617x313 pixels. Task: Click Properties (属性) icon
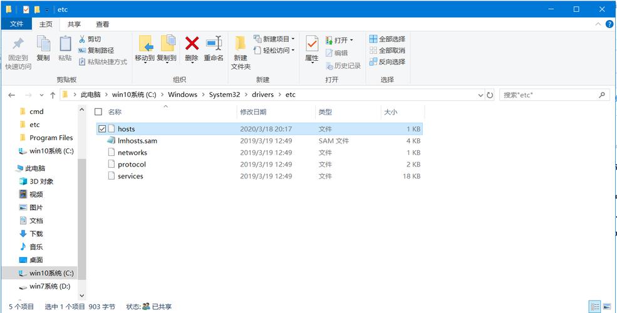coord(312,44)
